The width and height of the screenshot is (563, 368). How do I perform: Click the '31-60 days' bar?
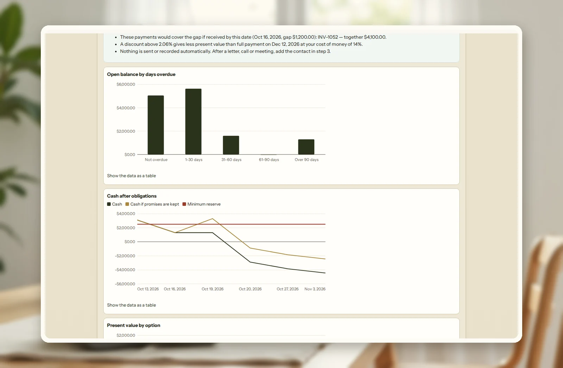[231, 145]
